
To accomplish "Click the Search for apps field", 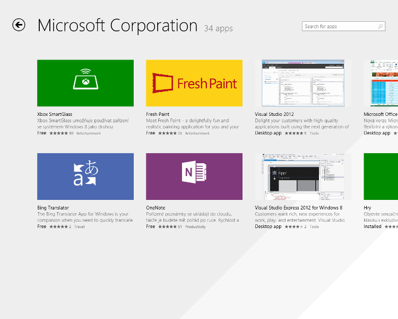I will tap(344, 27).
